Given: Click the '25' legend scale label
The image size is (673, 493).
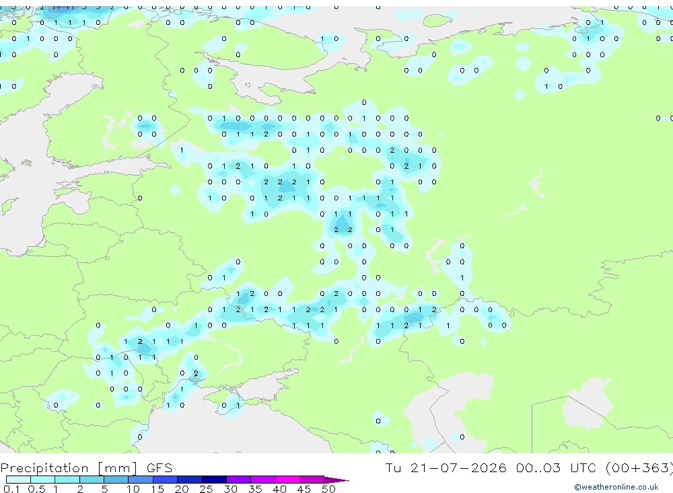Looking at the screenshot, I should tap(206, 489).
